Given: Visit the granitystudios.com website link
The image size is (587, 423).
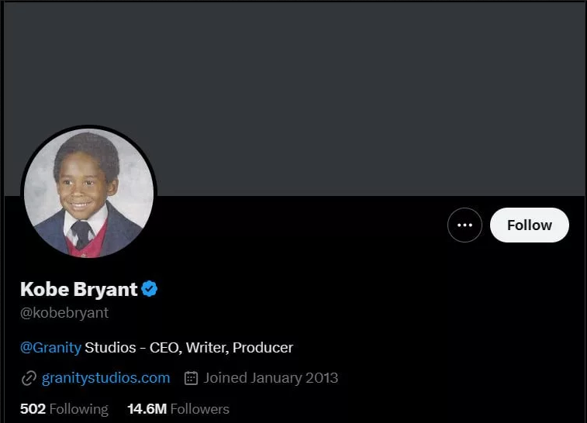Looking at the screenshot, I should (105, 378).
